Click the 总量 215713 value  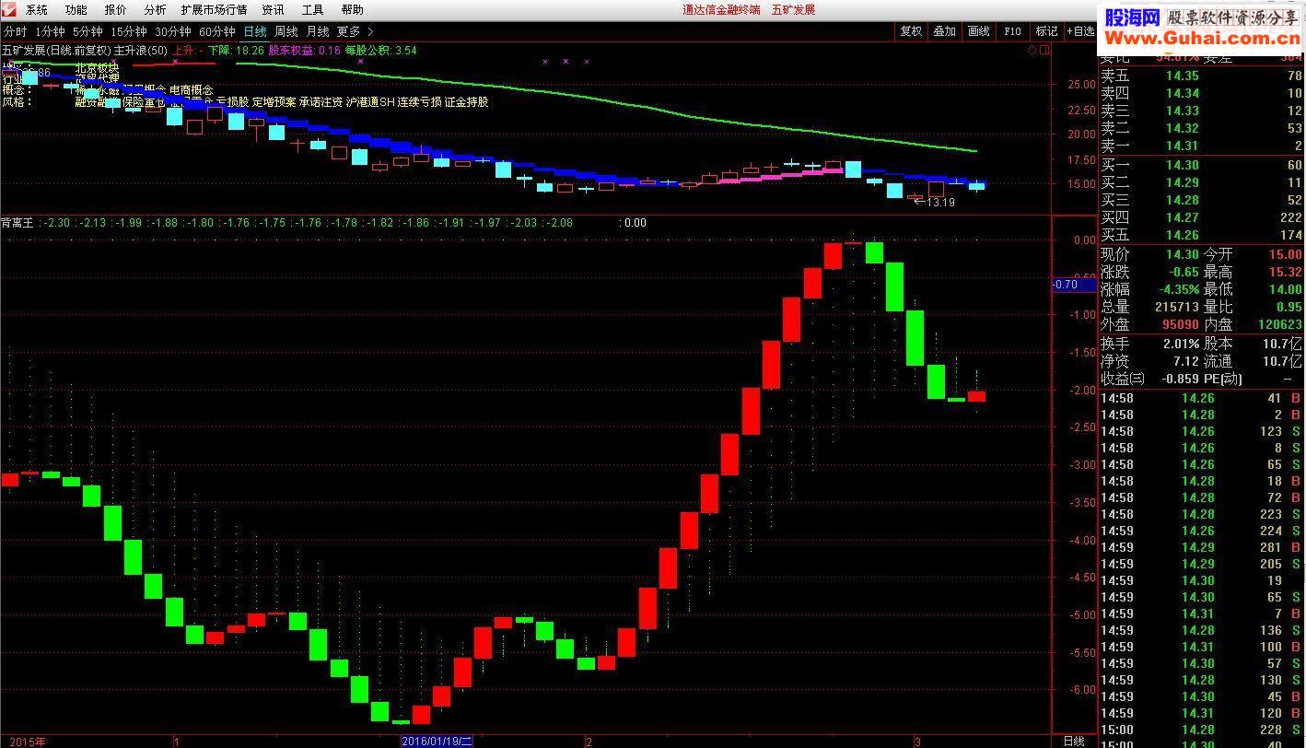pos(1176,307)
